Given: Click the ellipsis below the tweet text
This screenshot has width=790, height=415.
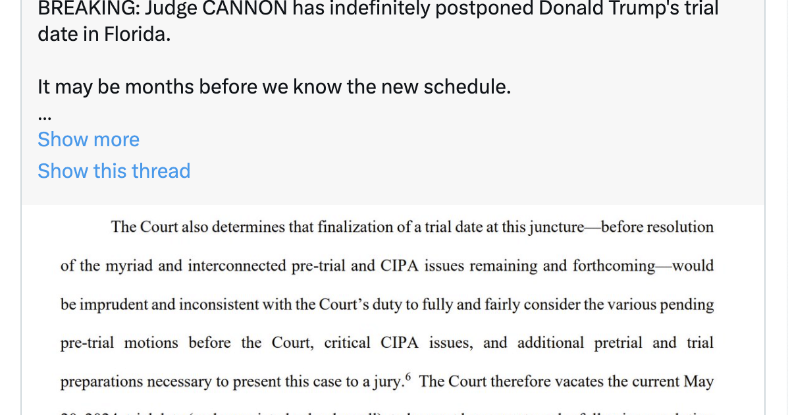Looking at the screenshot, I should [x=45, y=118].
